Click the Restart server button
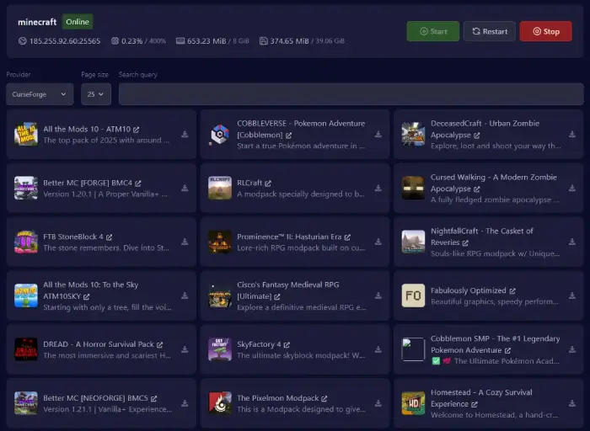The height and width of the screenshot is (431, 590). pos(490,31)
